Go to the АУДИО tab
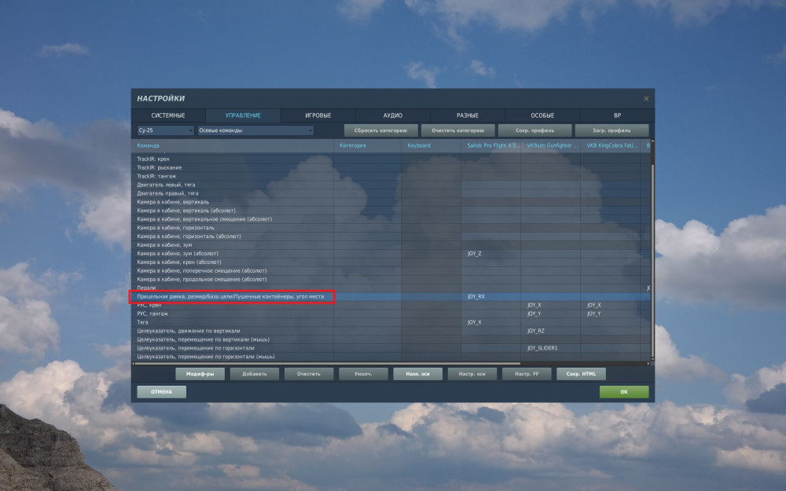 click(392, 115)
